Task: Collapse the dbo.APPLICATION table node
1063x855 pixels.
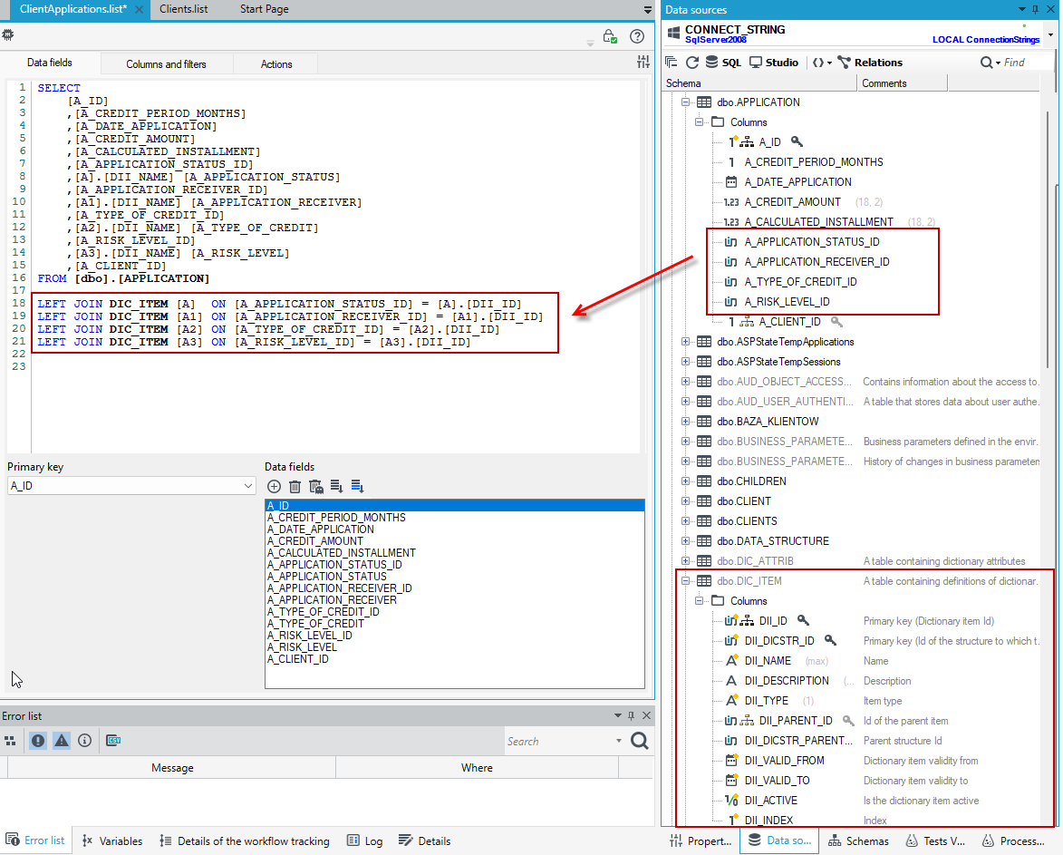Action: point(685,102)
